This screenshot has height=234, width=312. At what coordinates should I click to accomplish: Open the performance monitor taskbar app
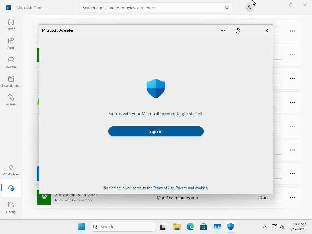click(217, 227)
